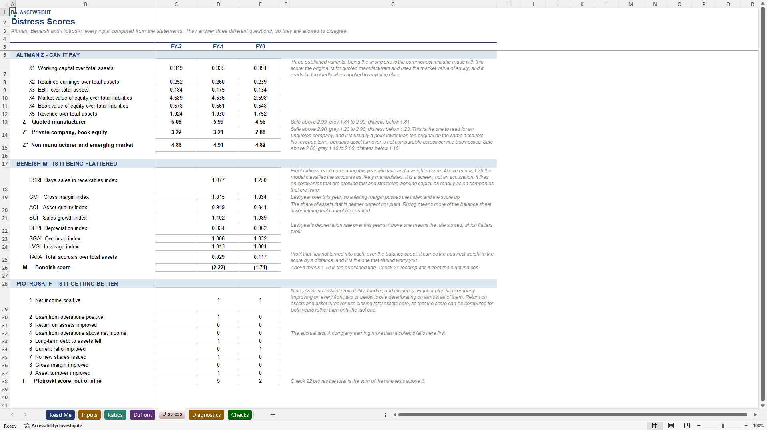
Task: Click the Normal view icon in status bar
Action: [655, 426]
